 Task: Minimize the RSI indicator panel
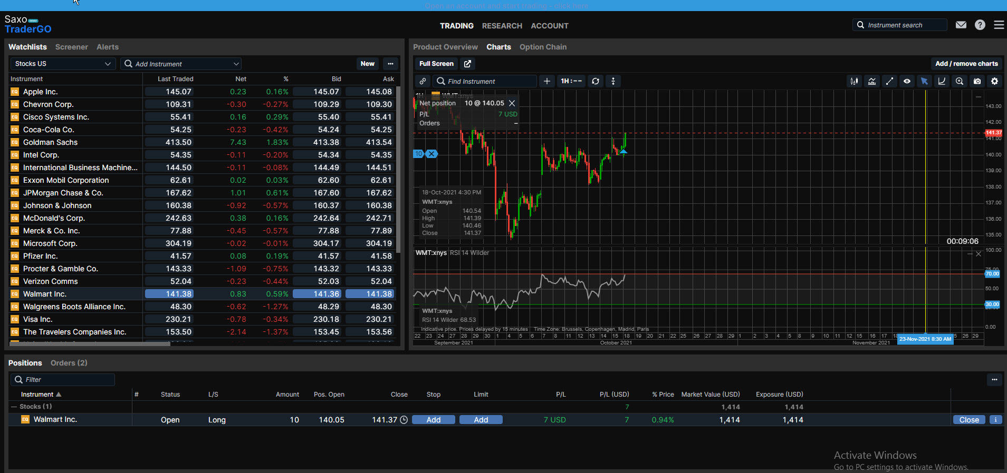tap(970, 254)
